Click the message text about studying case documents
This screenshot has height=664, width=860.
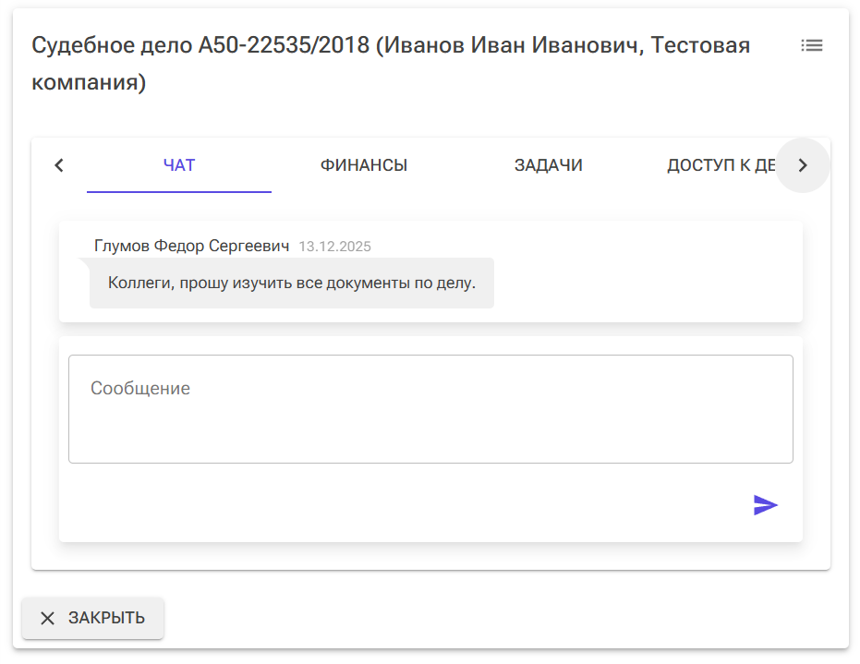coord(292,283)
